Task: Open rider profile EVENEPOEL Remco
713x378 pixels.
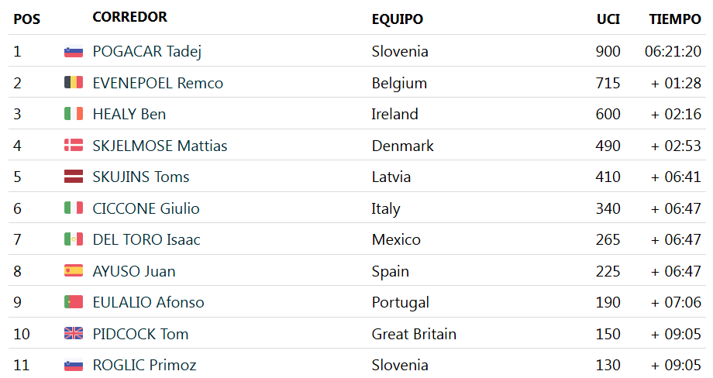Action: point(157,83)
